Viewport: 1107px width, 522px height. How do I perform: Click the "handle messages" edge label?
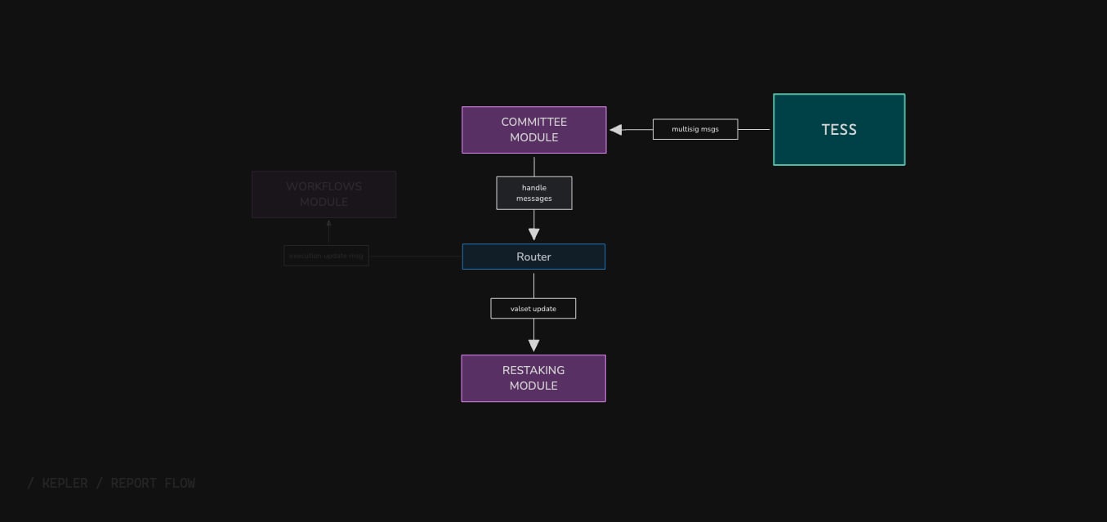click(x=534, y=193)
